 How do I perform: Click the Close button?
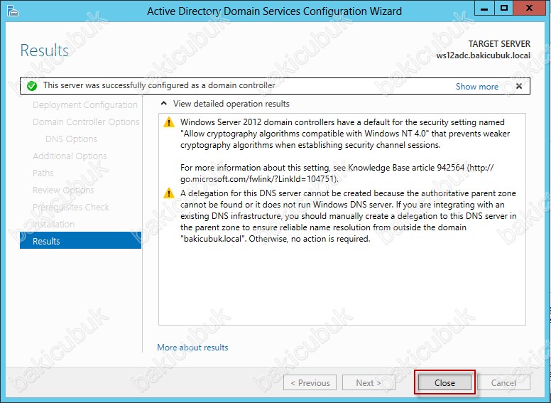(x=444, y=382)
